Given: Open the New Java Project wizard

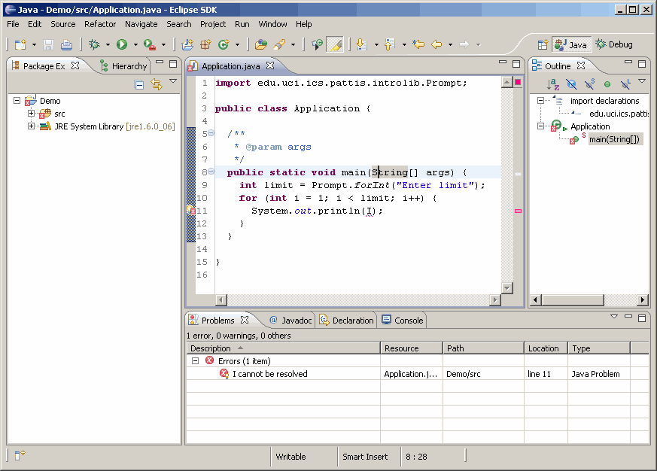Looking at the screenshot, I should tap(186, 44).
